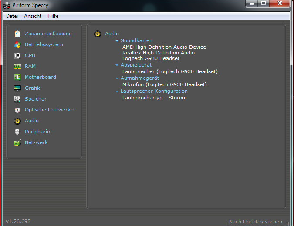Go to the Betriebssystem section
Screen dimensions: 294x226
[x=44, y=44]
